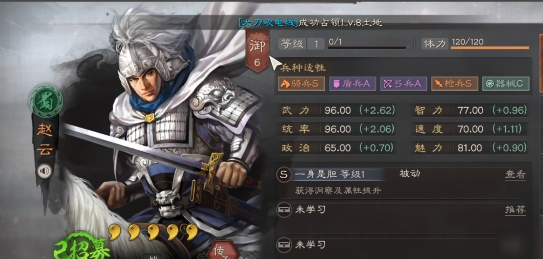Click the 等级 experience progress bar

point(367,48)
